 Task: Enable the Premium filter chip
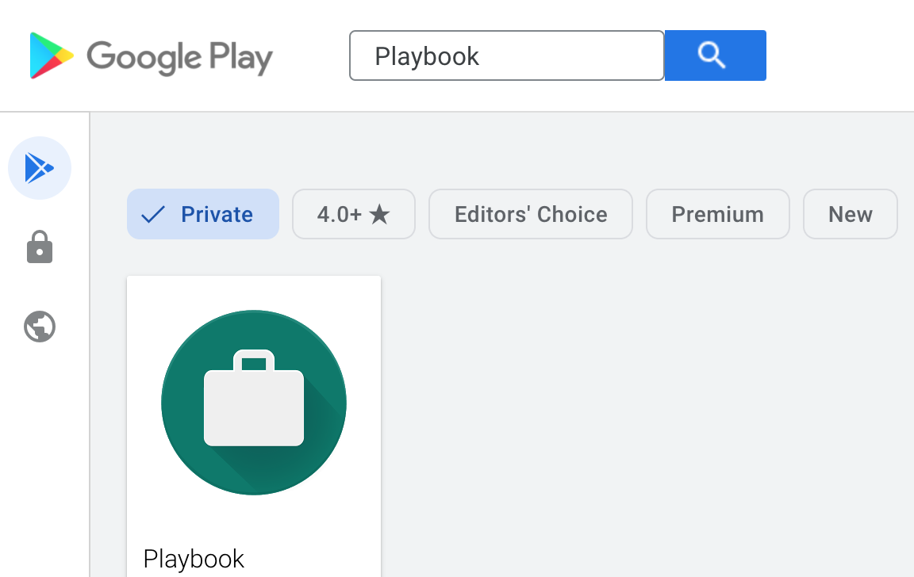(x=717, y=214)
